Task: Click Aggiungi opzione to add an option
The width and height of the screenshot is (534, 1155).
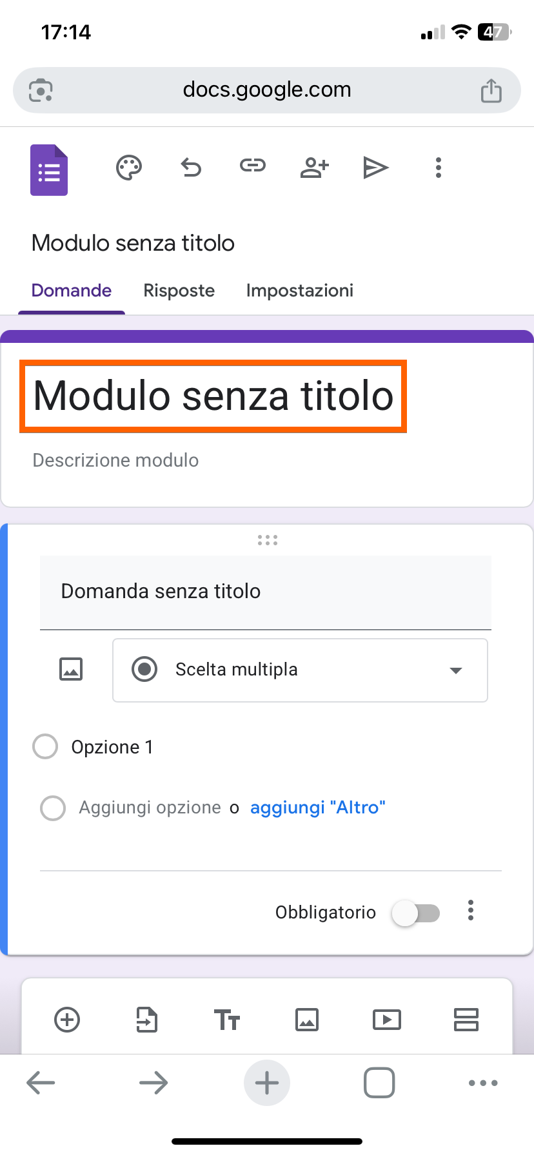Action: coord(150,808)
